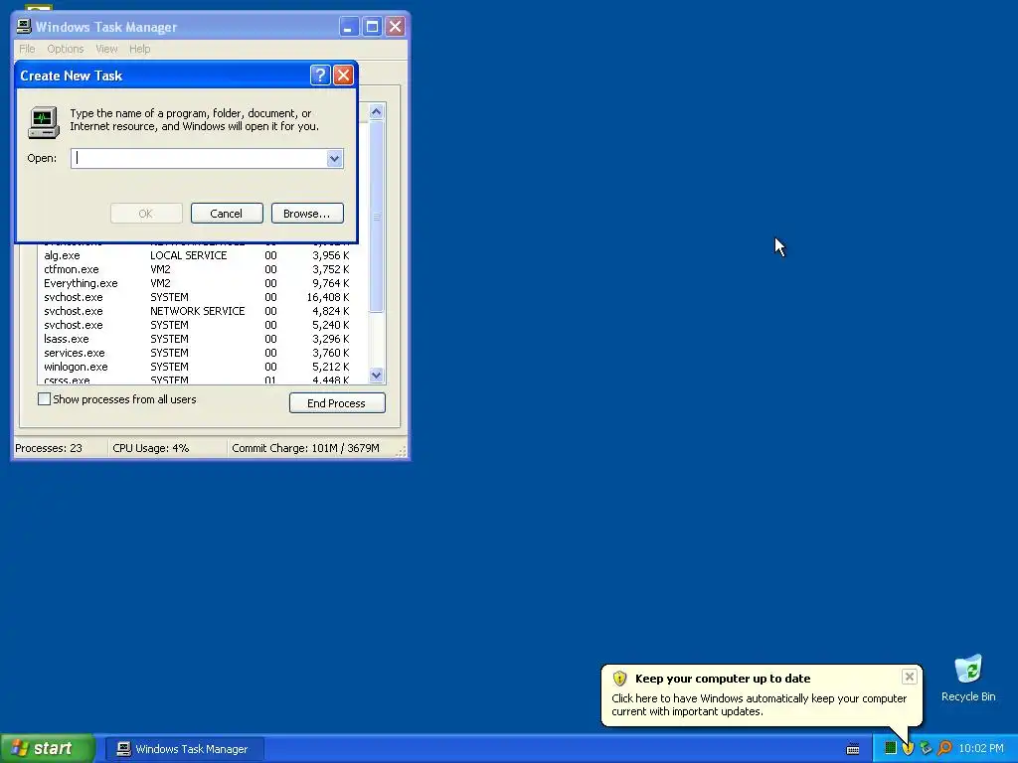Viewport: 1018px width, 763px height.
Task: Maximize the Windows Task Manager window
Action: click(372, 27)
